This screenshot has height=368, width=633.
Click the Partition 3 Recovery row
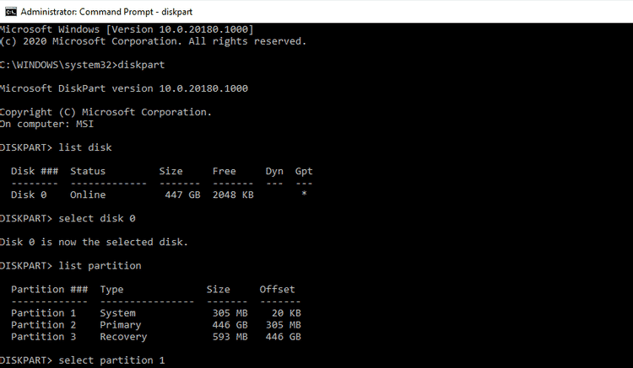pyautogui.click(x=155, y=337)
